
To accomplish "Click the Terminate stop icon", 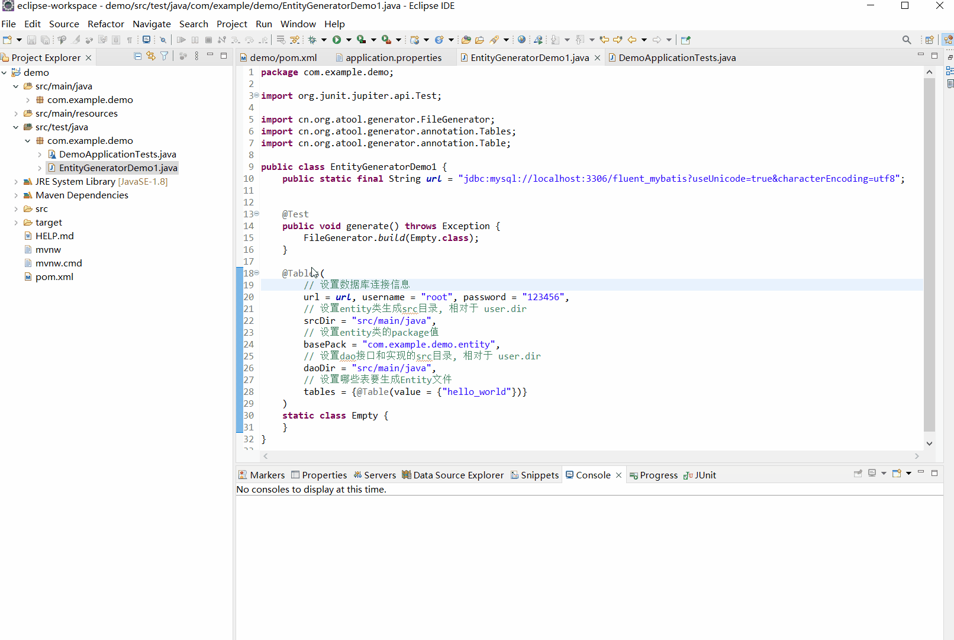I will (208, 40).
